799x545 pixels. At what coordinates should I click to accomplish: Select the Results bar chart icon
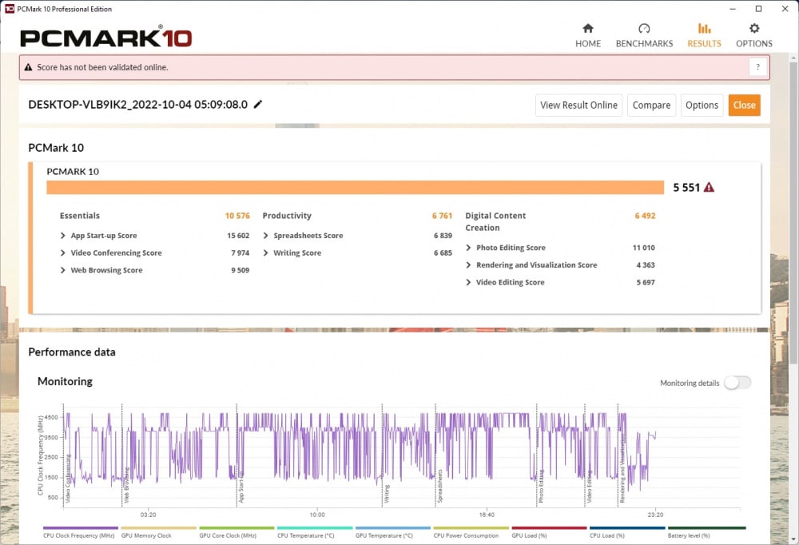coord(704,28)
